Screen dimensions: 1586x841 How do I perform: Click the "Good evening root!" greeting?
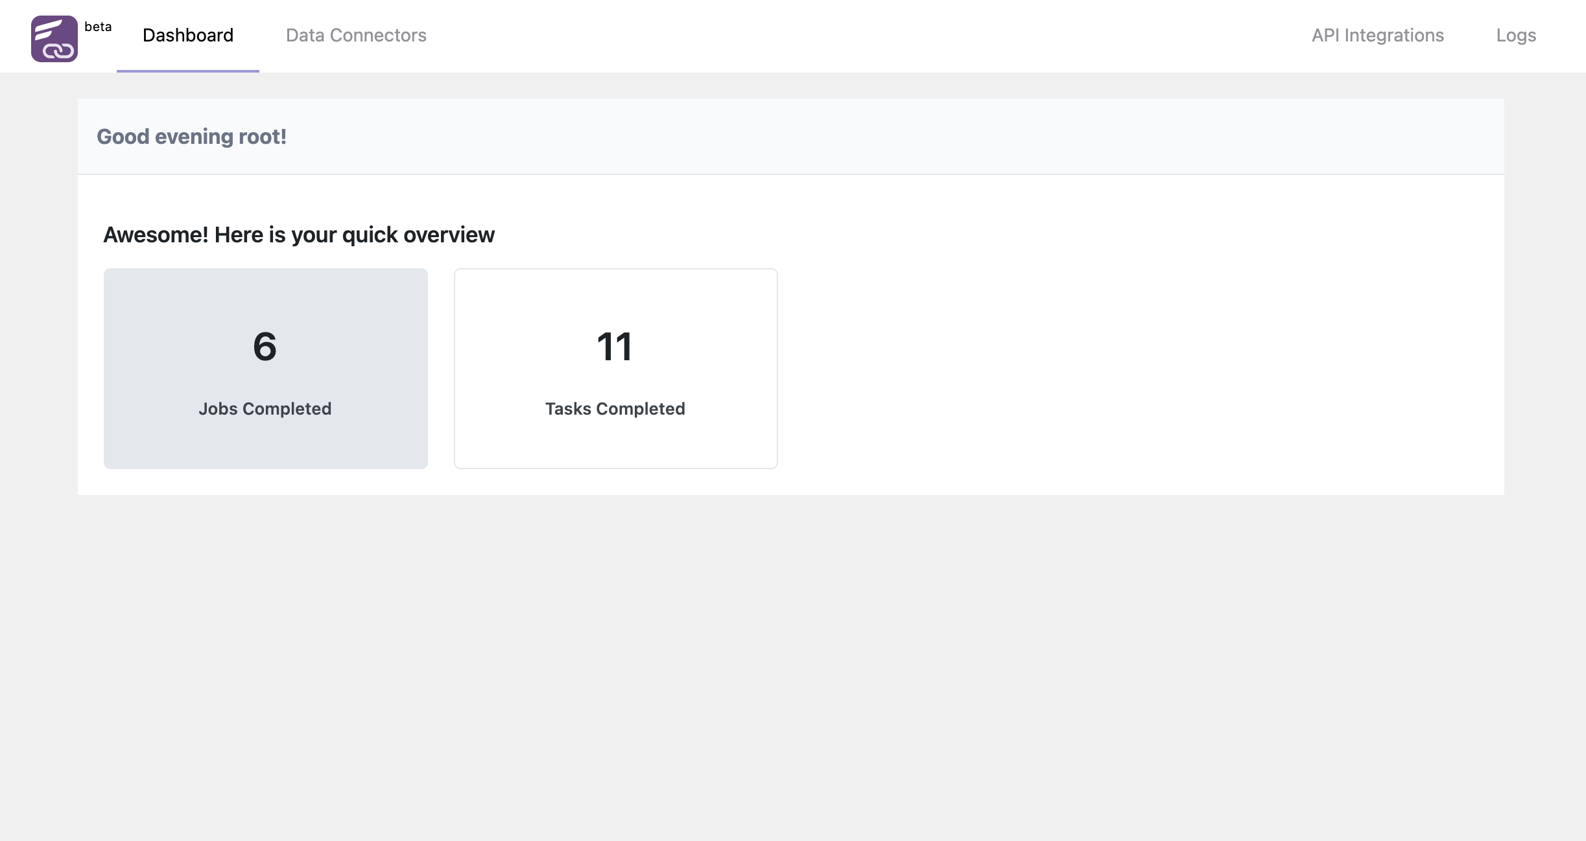click(192, 137)
